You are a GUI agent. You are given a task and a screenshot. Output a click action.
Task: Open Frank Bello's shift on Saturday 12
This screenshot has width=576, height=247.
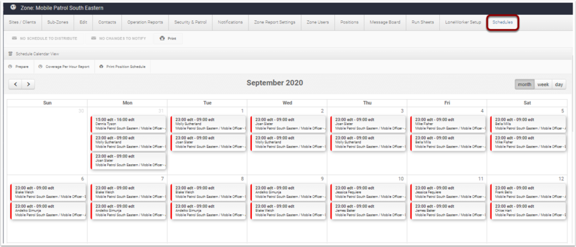(528, 192)
